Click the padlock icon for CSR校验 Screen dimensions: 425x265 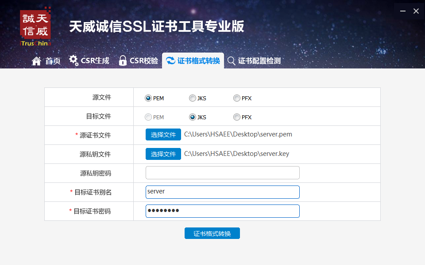[123, 61]
